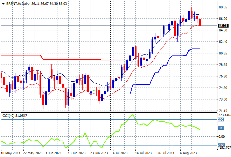Viewport: 231px width, 157px height.
Task: Select the -100 level marker on CCI scale
Action: point(221,145)
